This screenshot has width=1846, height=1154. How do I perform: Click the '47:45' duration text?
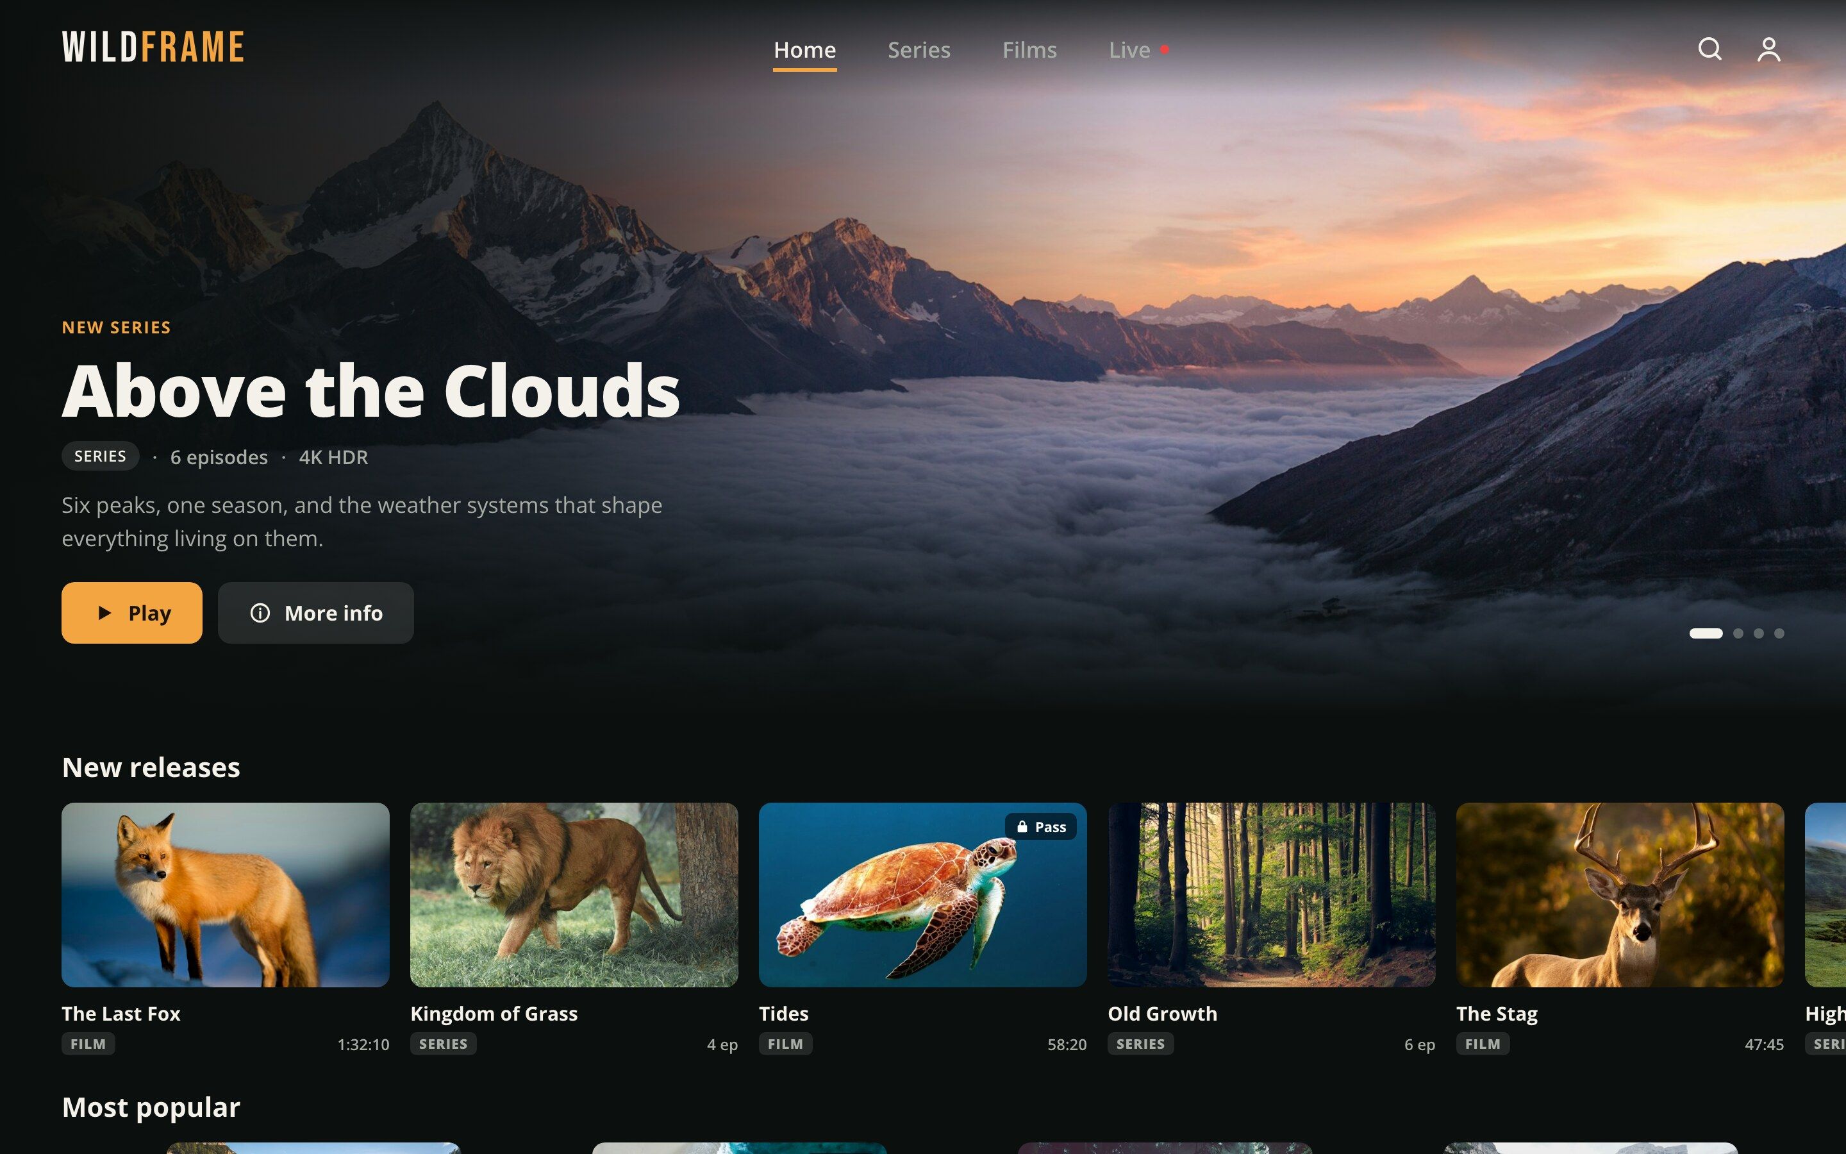click(1763, 1045)
